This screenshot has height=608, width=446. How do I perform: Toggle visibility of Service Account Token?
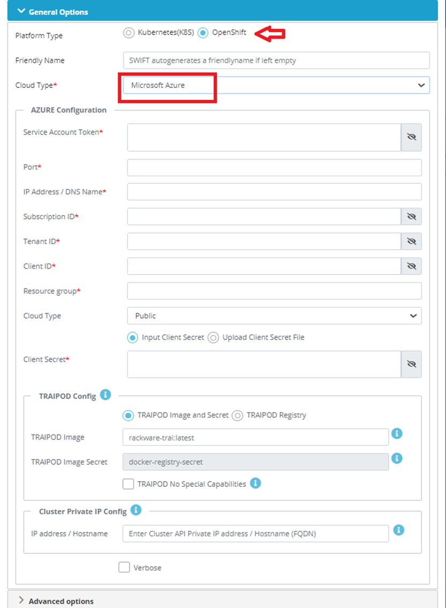point(411,137)
